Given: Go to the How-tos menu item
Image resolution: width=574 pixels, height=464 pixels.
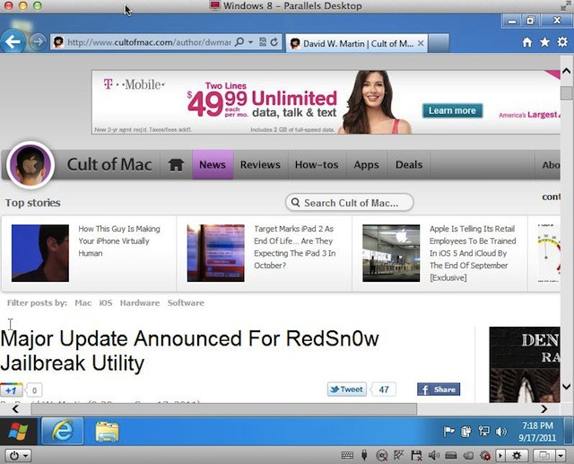Looking at the screenshot, I should [317, 165].
